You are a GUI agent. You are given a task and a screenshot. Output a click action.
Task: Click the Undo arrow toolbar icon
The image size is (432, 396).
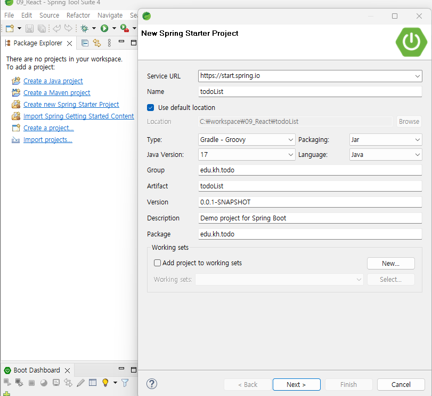[x=57, y=28]
